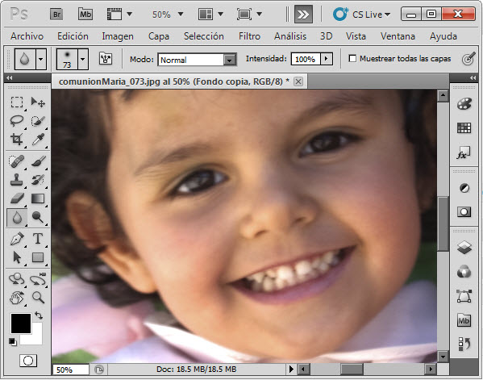Select the Brush tool
483x380 pixels.
point(38,161)
